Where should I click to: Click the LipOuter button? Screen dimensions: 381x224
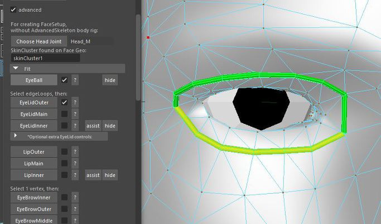pyautogui.click(x=34, y=152)
